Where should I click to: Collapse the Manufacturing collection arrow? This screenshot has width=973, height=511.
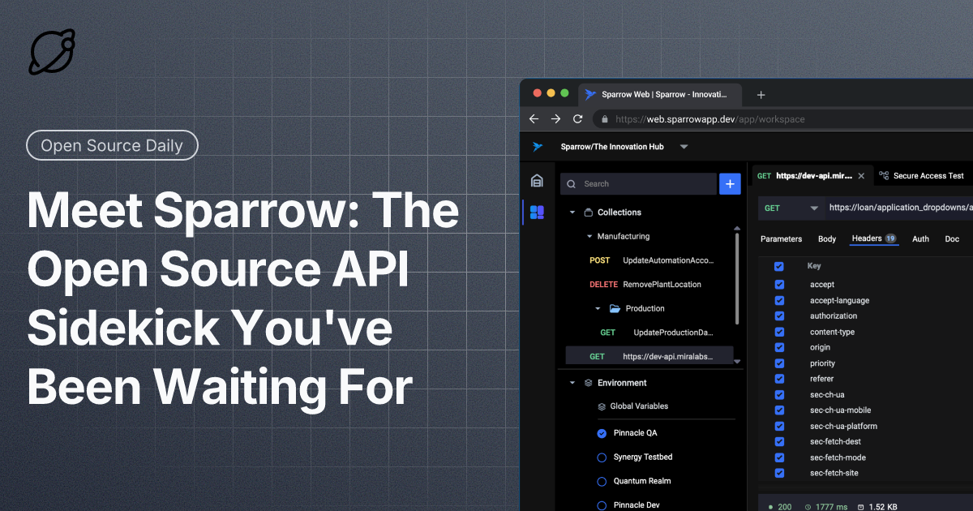click(x=589, y=237)
